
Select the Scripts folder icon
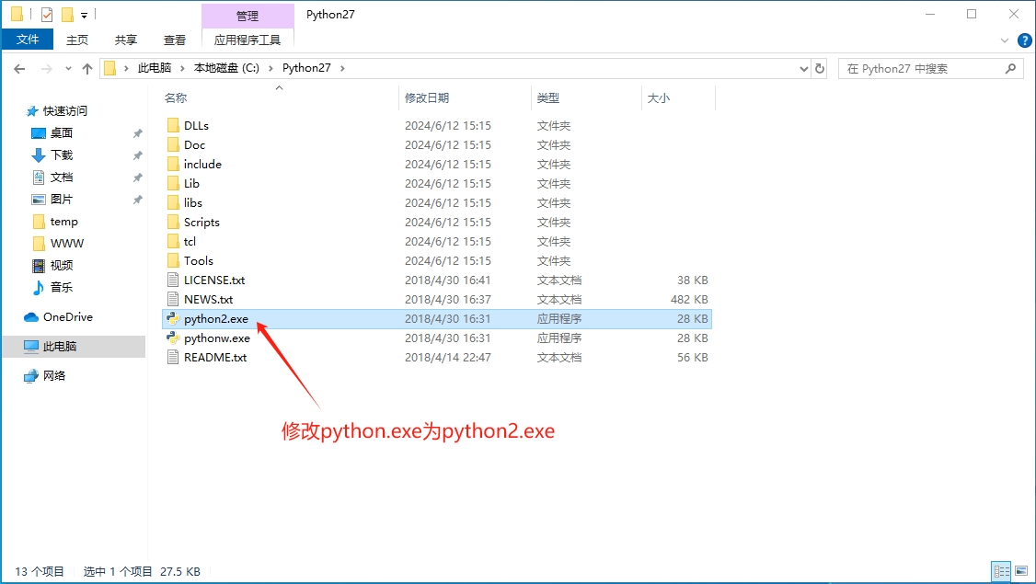click(x=173, y=222)
